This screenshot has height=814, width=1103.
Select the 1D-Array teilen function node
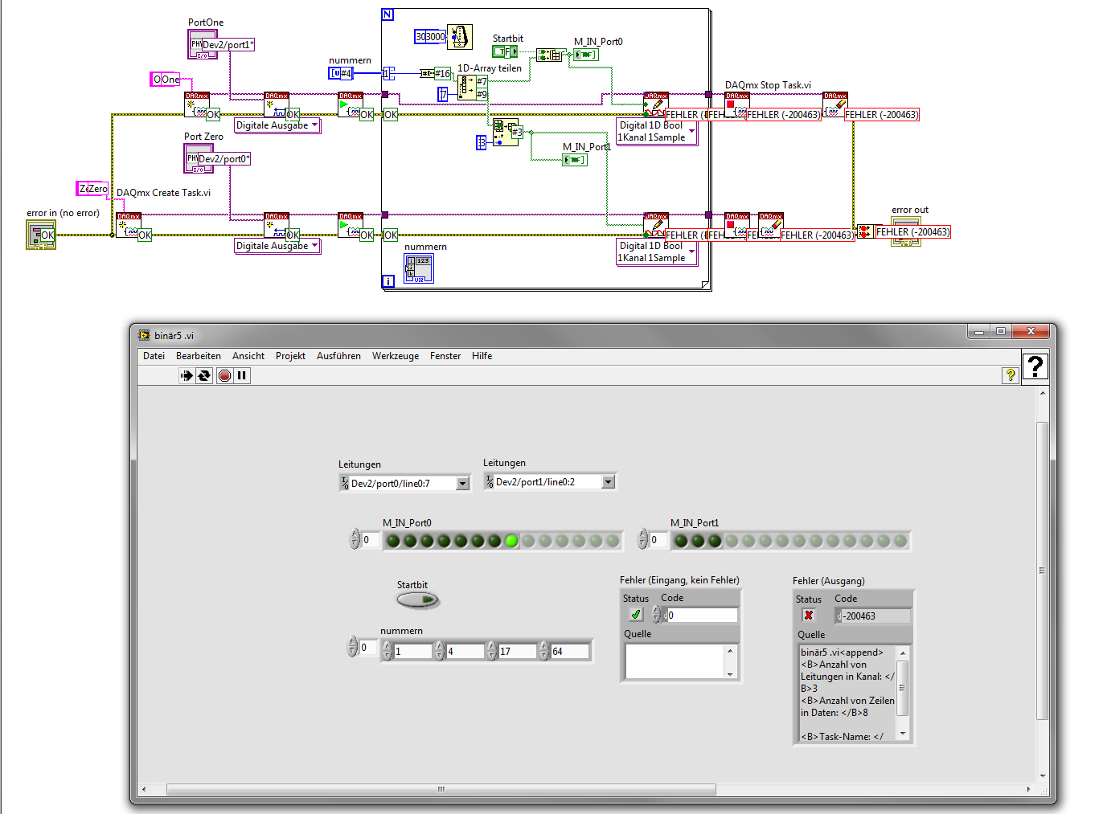466,87
